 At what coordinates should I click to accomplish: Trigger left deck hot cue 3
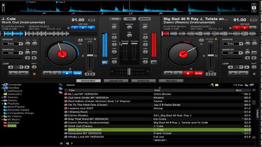point(91,28)
